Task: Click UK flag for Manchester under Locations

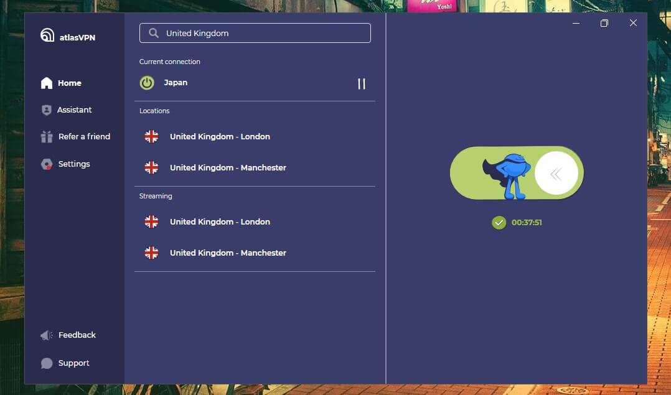Action: (x=151, y=167)
